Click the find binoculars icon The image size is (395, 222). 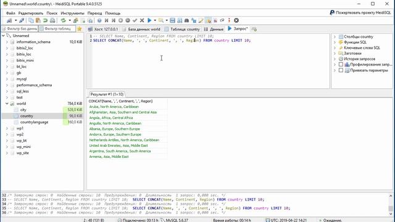[x=186, y=20]
